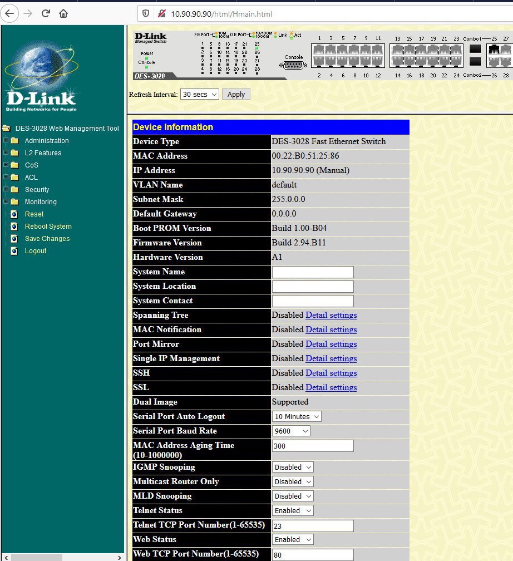The image size is (513, 561).
Task: Click the D-Link Managed Switch logo on the panel
Action: (151, 37)
